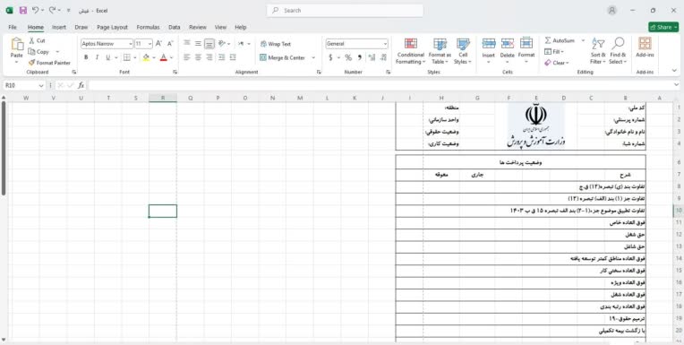The image size is (684, 345).
Task: Toggle Bold formatting
Action: coord(86,57)
